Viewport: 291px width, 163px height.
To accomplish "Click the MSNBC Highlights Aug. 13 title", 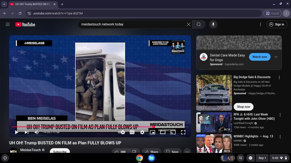I will tap(253, 136).
